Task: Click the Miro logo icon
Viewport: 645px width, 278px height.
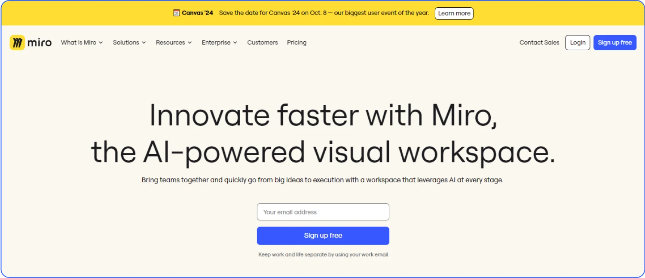Action: pyautogui.click(x=17, y=43)
